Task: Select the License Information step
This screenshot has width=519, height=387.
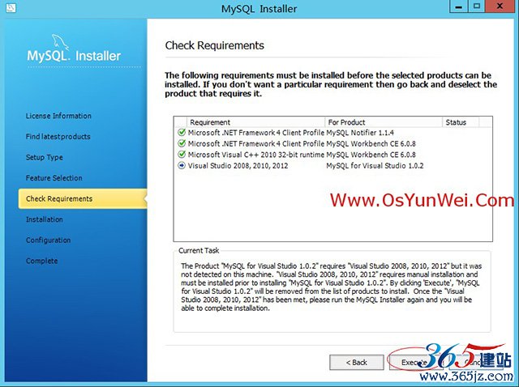Action: point(58,116)
